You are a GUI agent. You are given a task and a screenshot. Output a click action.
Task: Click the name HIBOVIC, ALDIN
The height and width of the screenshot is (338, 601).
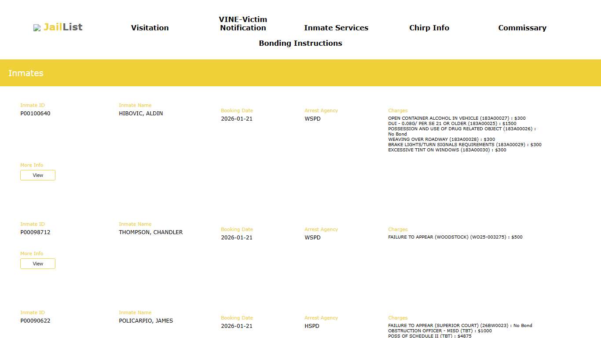point(141,114)
